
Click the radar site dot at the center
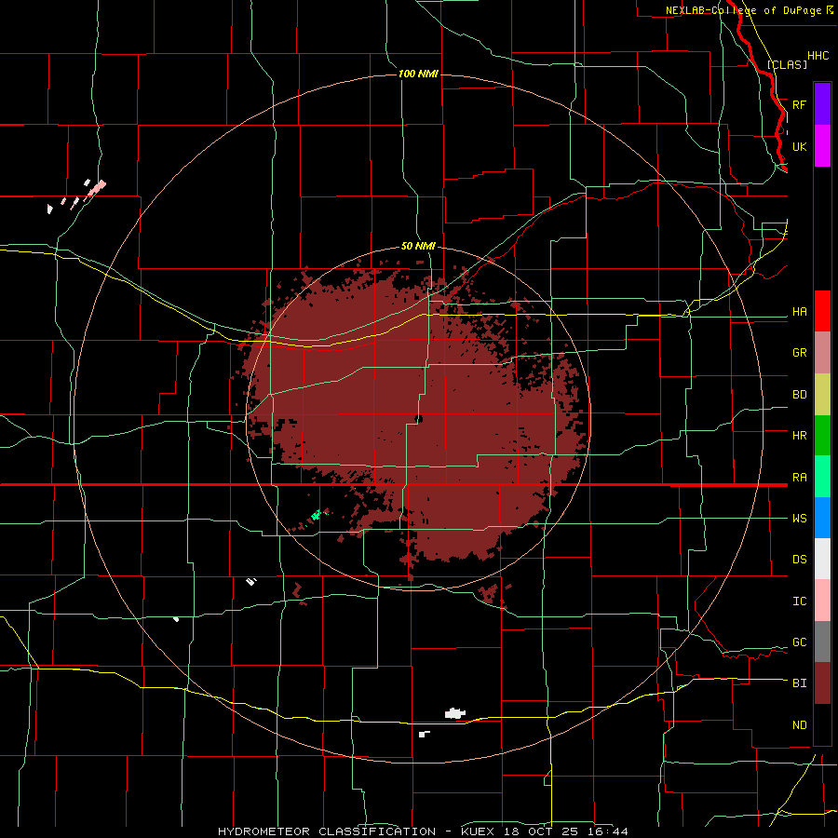418,419
